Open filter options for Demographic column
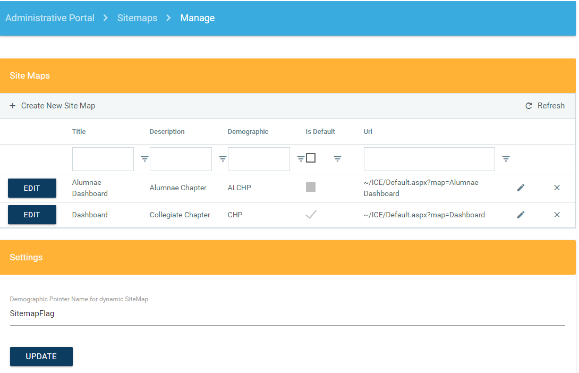The width and height of the screenshot is (579, 373). (301, 159)
